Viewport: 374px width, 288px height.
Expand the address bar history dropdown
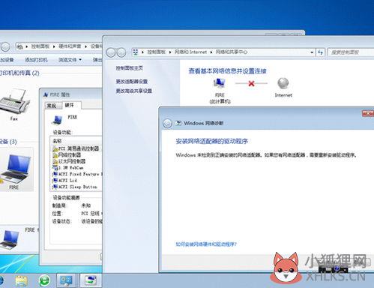(x=312, y=52)
